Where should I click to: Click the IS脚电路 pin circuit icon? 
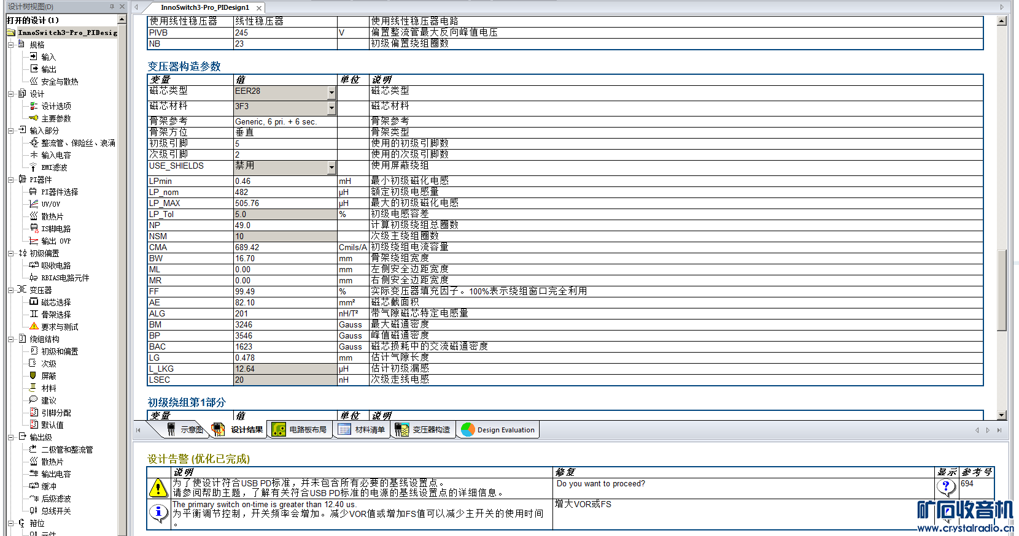34,228
